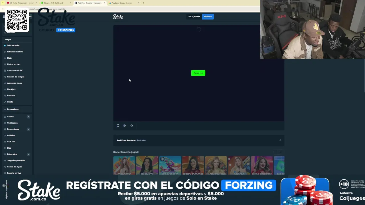This screenshot has height=205, width=365.
Task: Open the Funky game thumbnail
Action: pos(147,165)
